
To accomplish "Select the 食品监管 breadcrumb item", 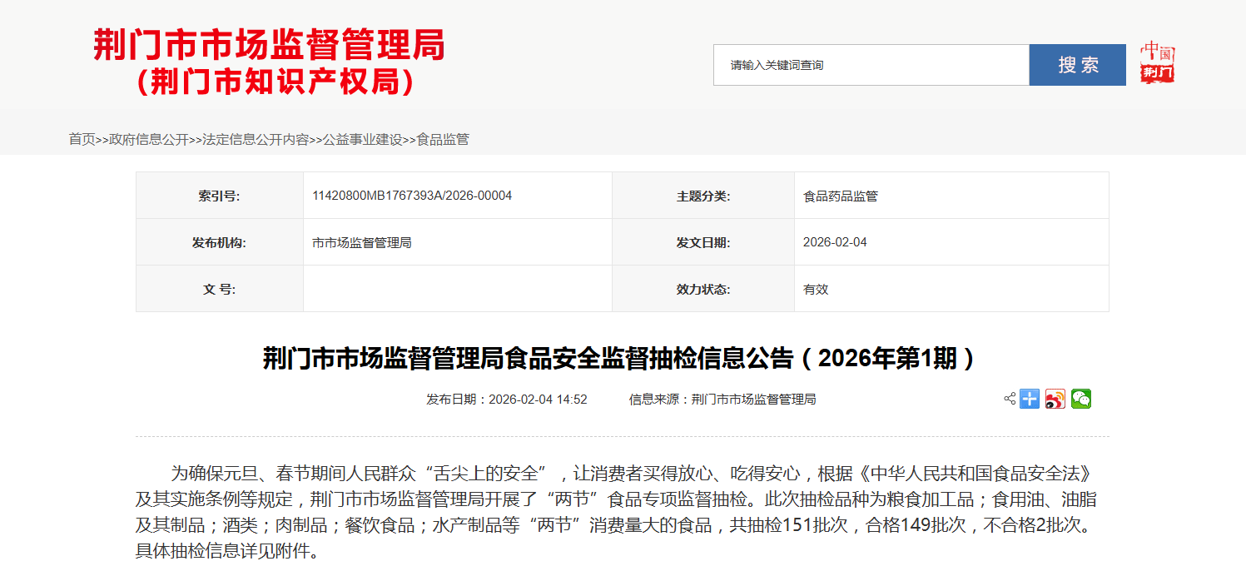I will (x=443, y=139).
